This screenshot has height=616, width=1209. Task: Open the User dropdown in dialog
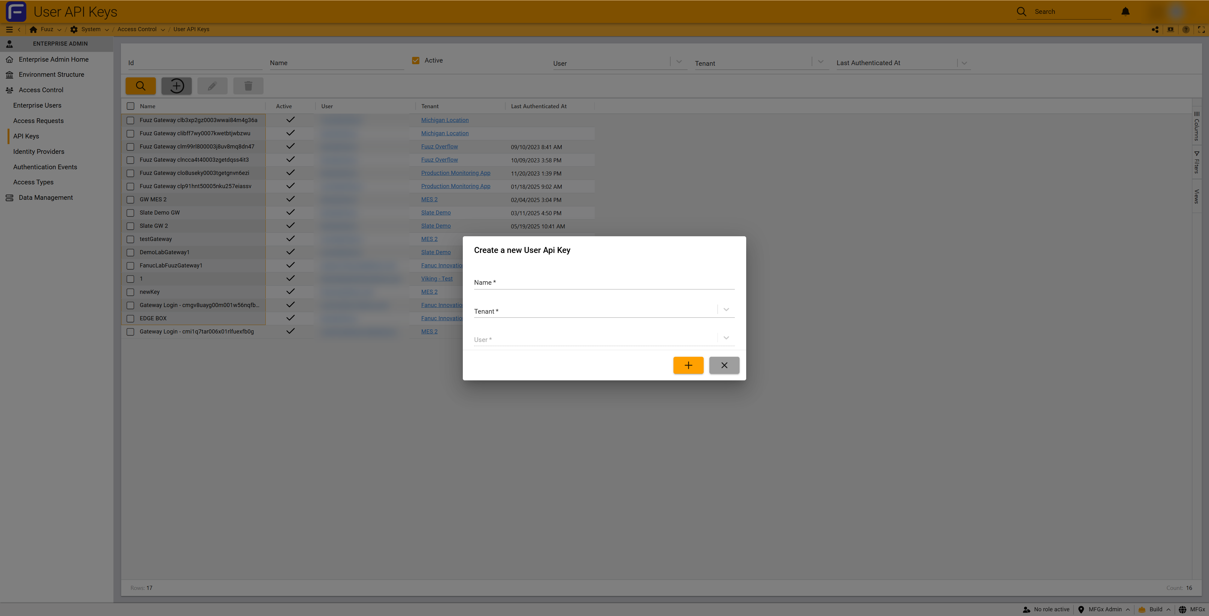coord(726,338)
